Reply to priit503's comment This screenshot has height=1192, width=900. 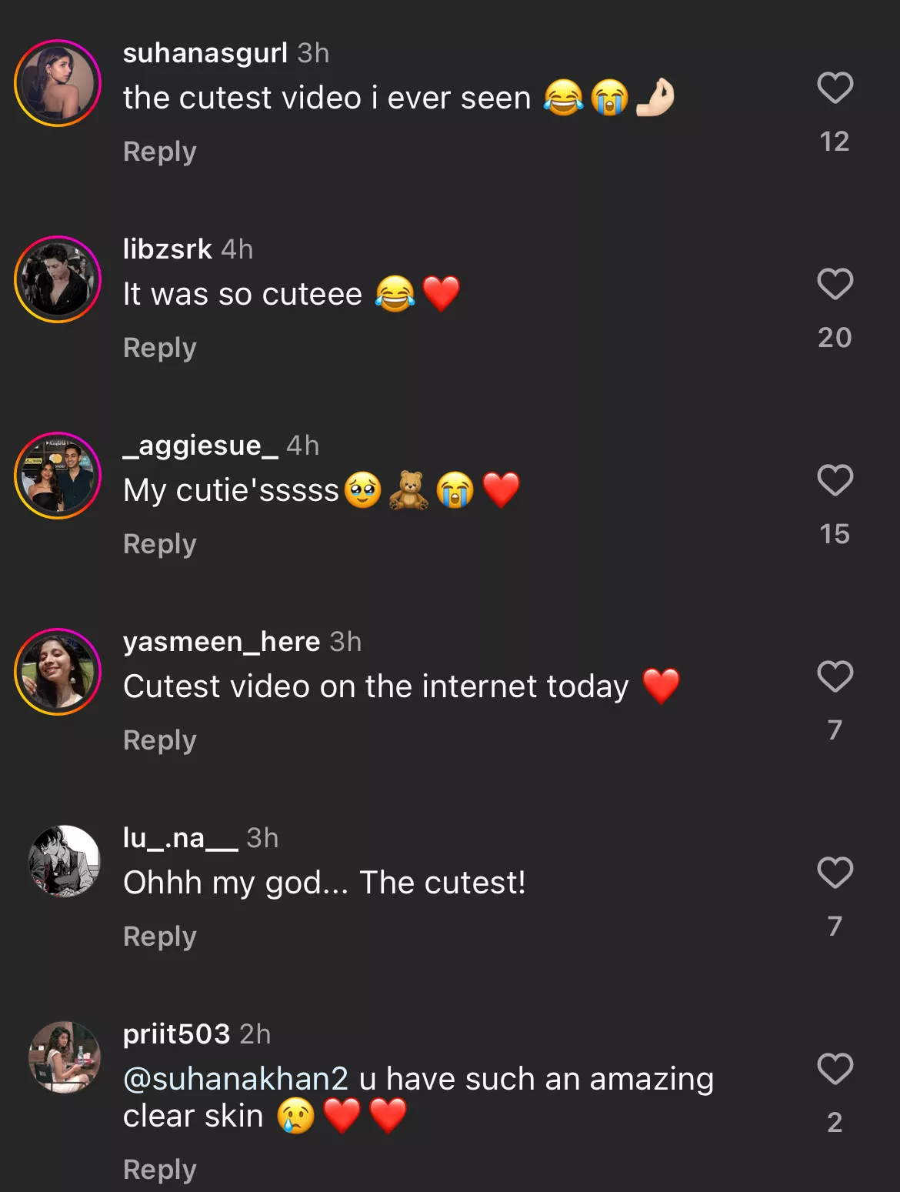coord(160,1170)
